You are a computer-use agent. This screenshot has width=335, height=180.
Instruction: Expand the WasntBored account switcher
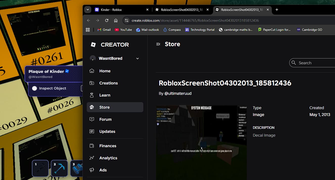pyautogui.click(x=138, y=58)
